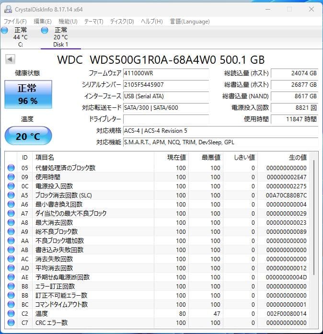Click status orb of attribute AB row
This screenshot has width=323, height=334.
coord(11,250)
